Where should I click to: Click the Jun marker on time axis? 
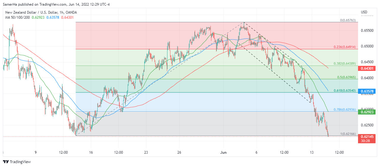[x=224, y=152]
